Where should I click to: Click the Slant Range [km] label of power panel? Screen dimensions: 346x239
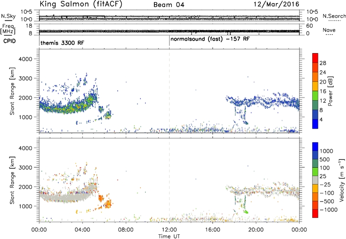(x=12, y=91)
